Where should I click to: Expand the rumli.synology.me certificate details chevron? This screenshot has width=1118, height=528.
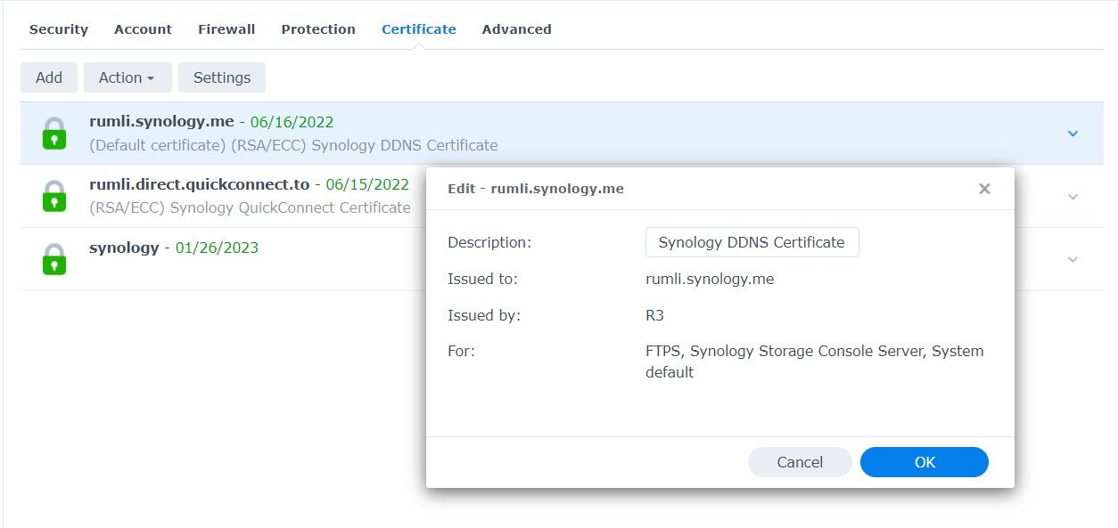pos(1073,134)
